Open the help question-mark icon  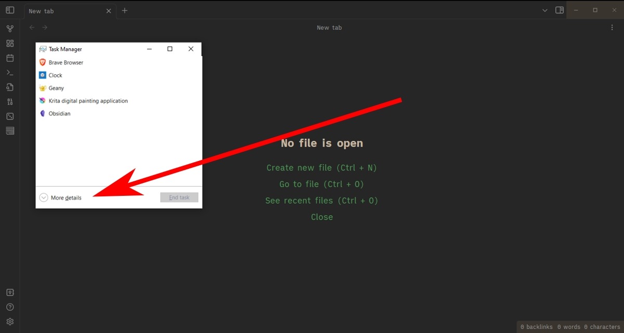click(10, 307)
